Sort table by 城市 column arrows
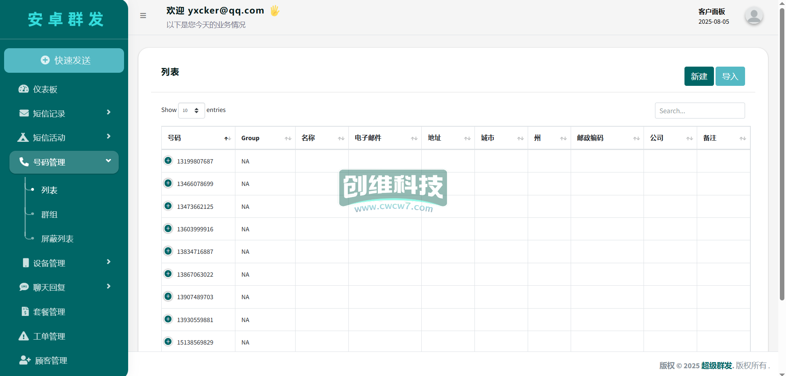 (520, 139)
